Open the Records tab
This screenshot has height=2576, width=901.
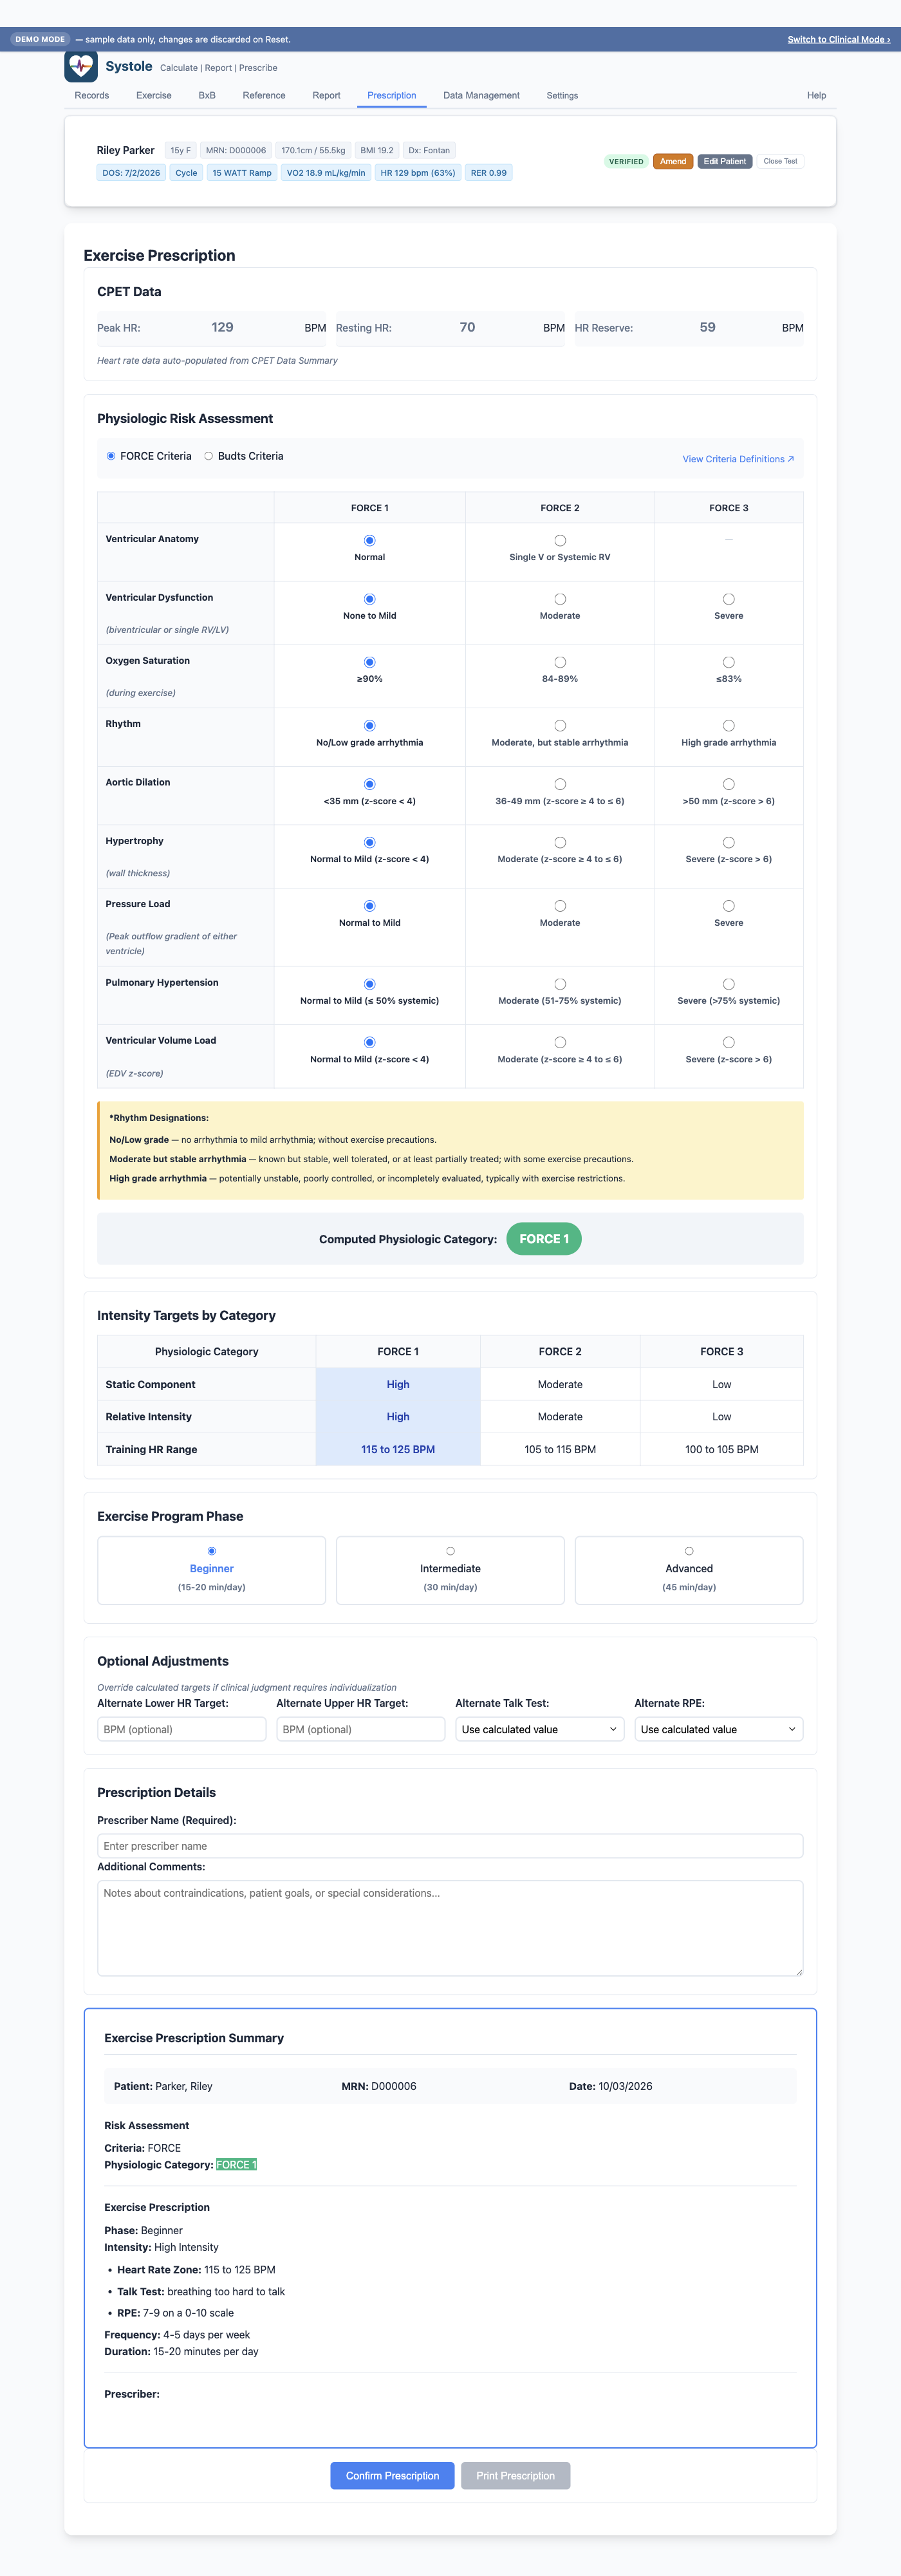coord(92,96)
